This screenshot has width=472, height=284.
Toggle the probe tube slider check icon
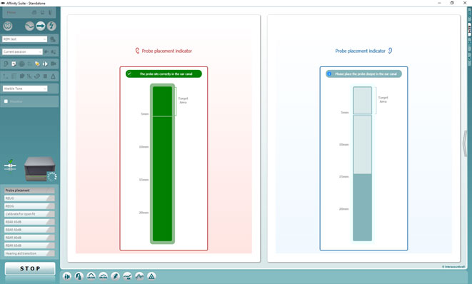pos(10,166)
